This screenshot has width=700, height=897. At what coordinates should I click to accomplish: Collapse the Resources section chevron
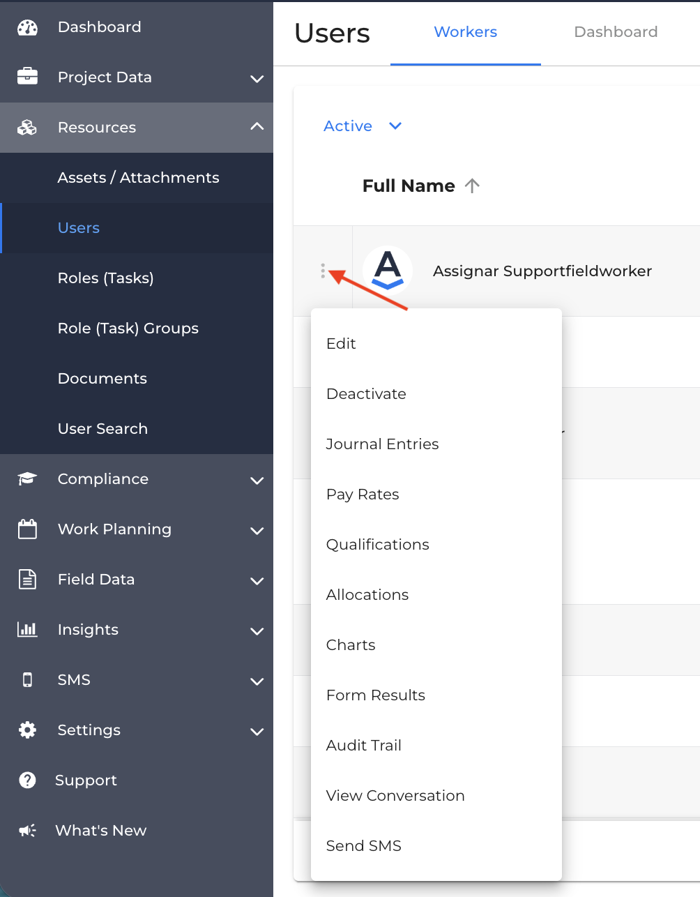coord(257,126)
